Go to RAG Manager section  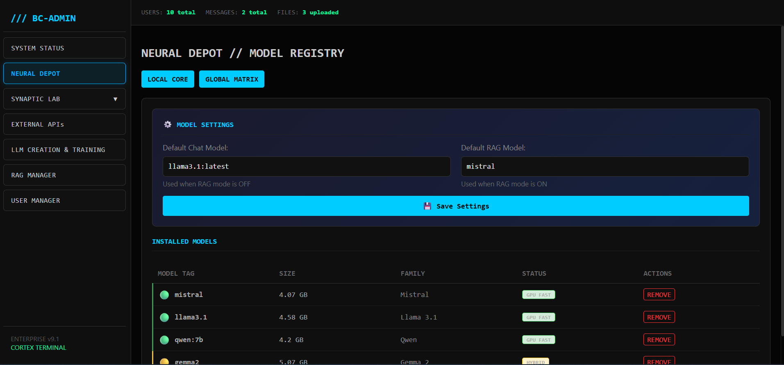pos(64,175)
